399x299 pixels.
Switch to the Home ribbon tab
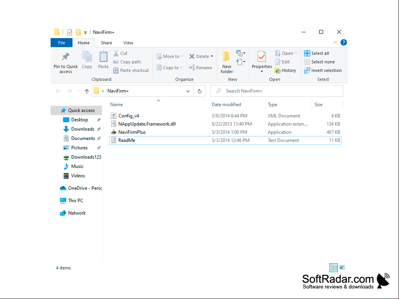pyautogui.click(x=84, y=43)
